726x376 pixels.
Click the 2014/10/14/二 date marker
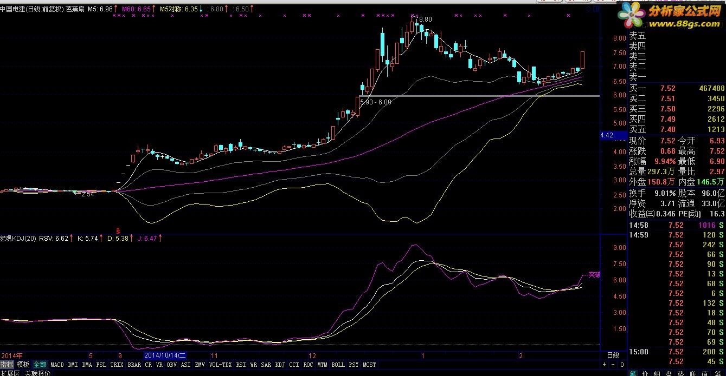coord(165,355)
